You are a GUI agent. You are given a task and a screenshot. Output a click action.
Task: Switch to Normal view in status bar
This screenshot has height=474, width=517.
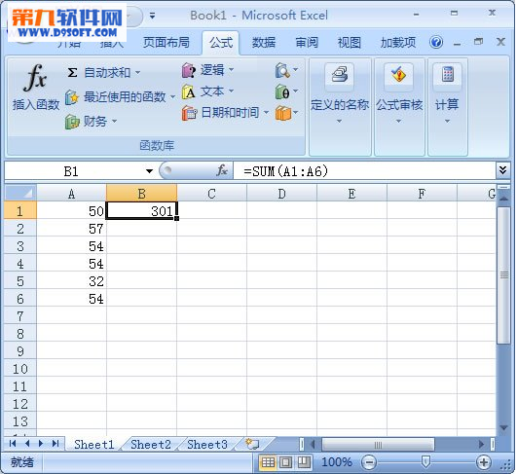[268, 462]
